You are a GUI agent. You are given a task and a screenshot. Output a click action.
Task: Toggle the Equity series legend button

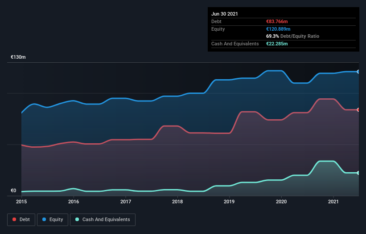point(53,220)
